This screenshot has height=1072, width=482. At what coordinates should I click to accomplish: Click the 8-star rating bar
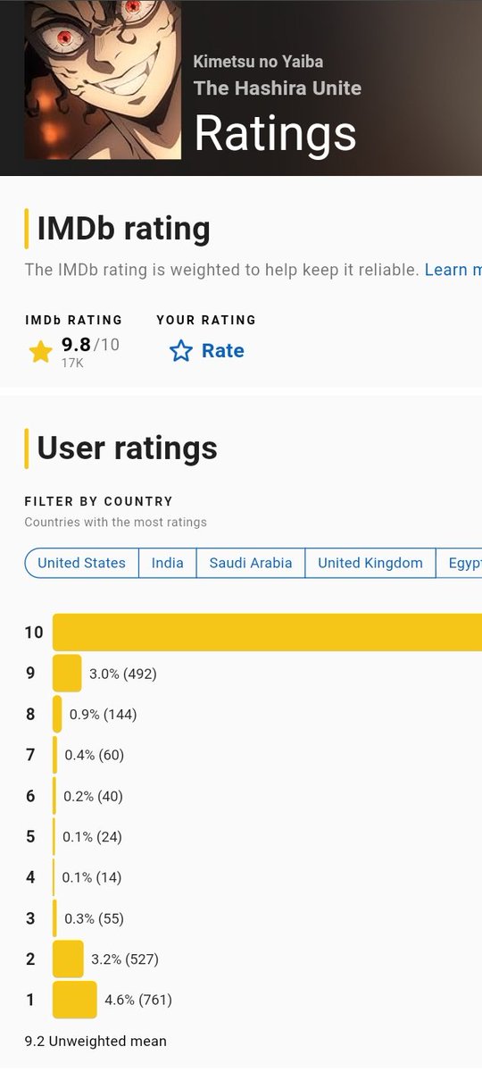[57, 714]
